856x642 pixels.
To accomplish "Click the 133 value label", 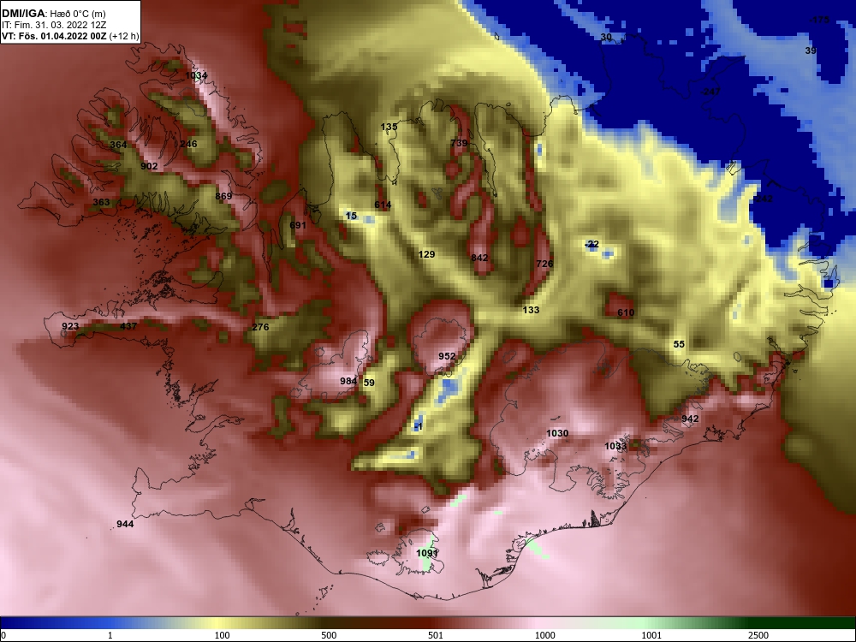I will click(x=532, y=310).
